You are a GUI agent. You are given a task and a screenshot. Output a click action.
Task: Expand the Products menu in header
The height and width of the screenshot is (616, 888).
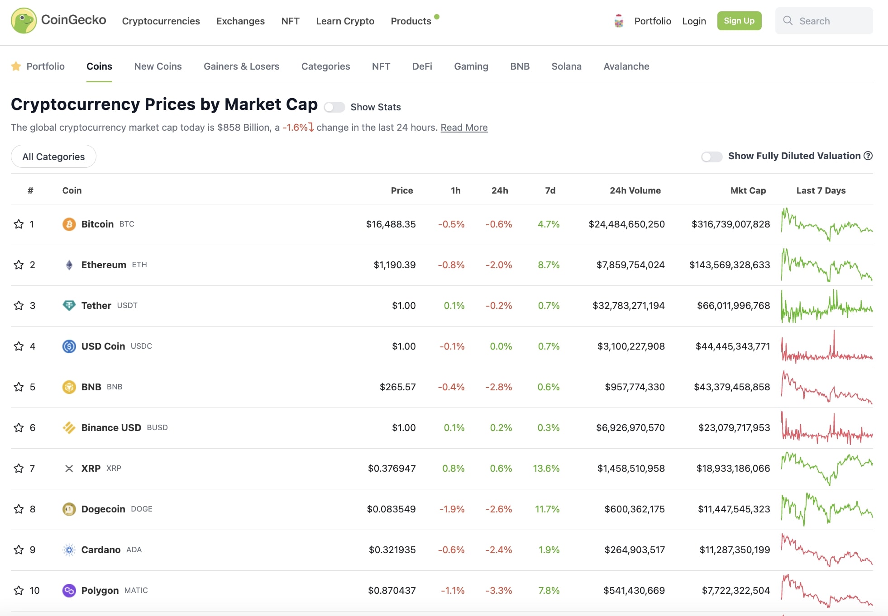tap(411, 21)
